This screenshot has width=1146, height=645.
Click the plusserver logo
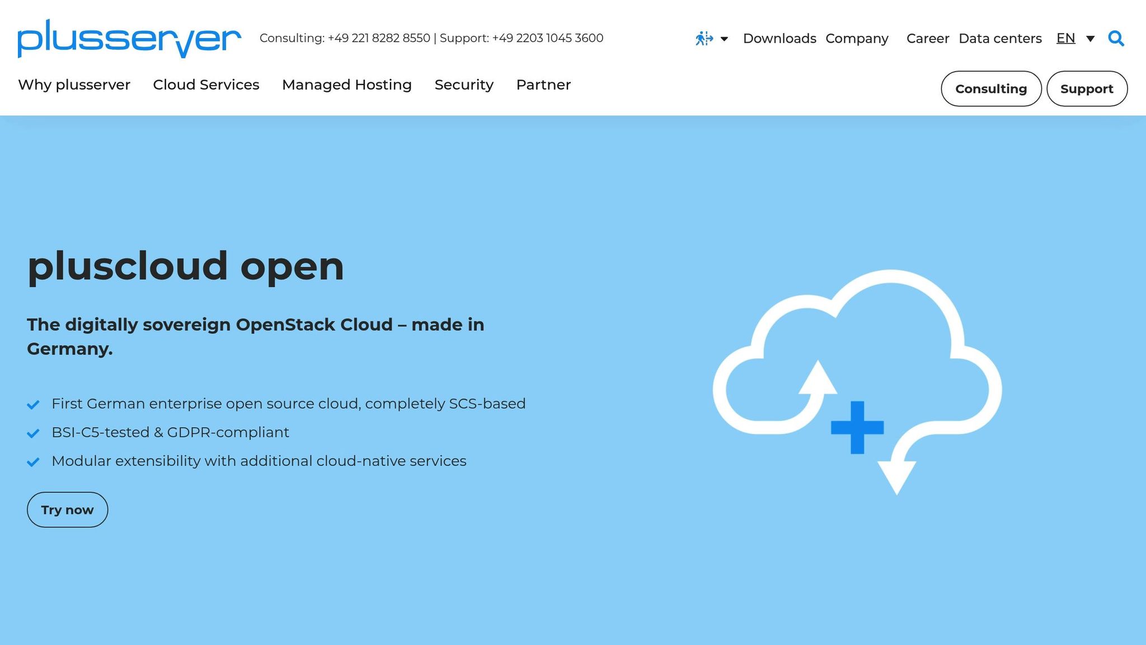coord(129,38)
